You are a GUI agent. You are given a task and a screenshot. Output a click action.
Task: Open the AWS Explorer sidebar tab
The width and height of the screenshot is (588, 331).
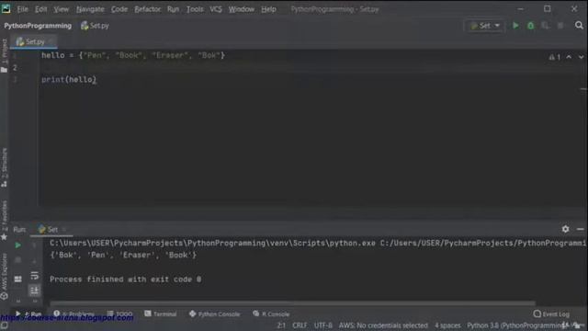(x=5, y=276)
